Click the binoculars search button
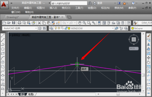152x97 pixels. (x=90, y=3)
